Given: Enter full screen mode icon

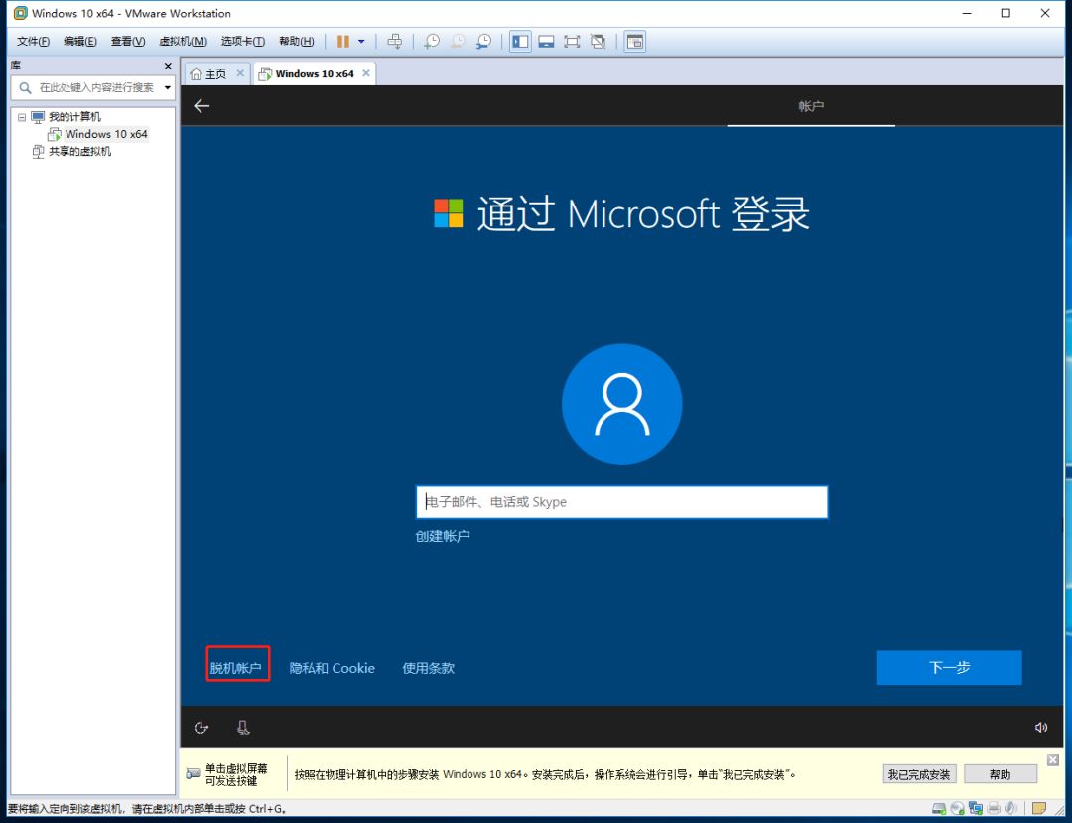Looking at the screenshot, I should [x=572, y=41].
